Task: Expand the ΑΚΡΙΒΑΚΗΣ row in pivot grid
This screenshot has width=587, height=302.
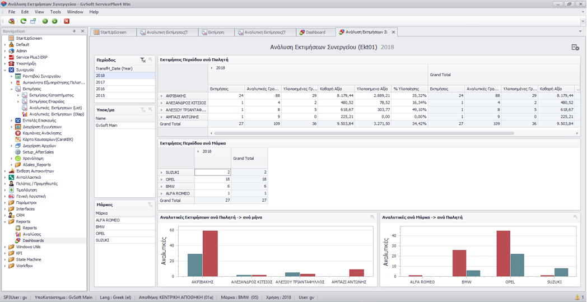Action: [x=162, y=96]
